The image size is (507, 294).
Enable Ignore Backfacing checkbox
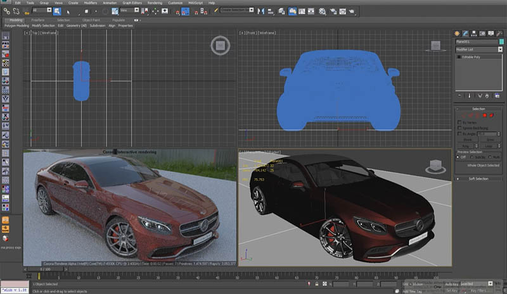[x=459, y=128]
